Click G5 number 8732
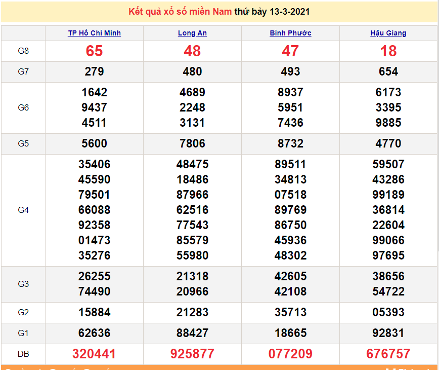The height and width of the screenshot is (370, 439). (x=290, y=143)
